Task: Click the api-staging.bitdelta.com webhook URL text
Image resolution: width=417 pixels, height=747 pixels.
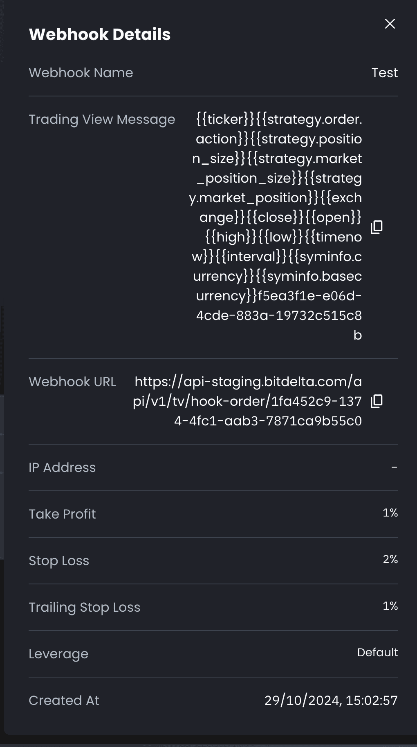Action: coord(248,401)
